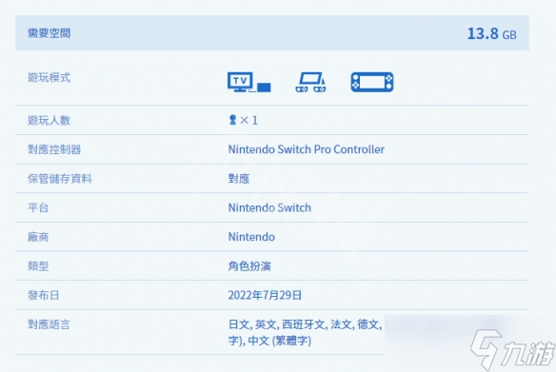
Task: Click the handheld mode icon
Action: pyautogui.click(x=372, y=82)
